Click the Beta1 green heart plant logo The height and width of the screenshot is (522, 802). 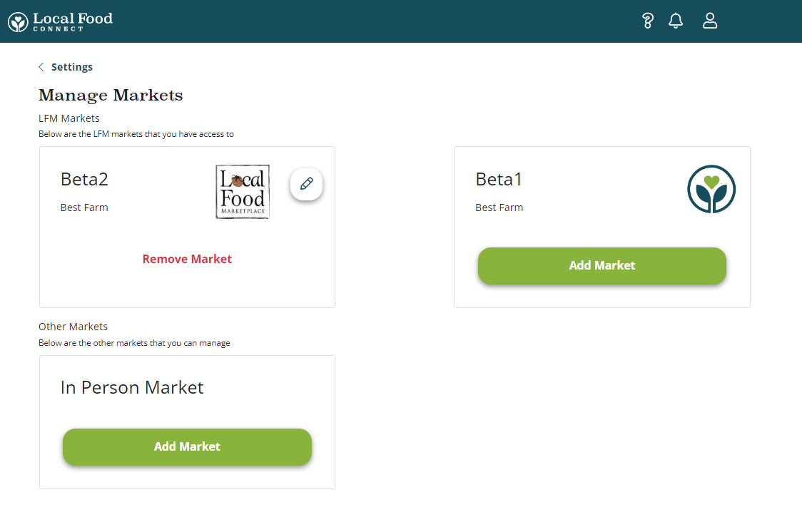[x=711, y=189]
